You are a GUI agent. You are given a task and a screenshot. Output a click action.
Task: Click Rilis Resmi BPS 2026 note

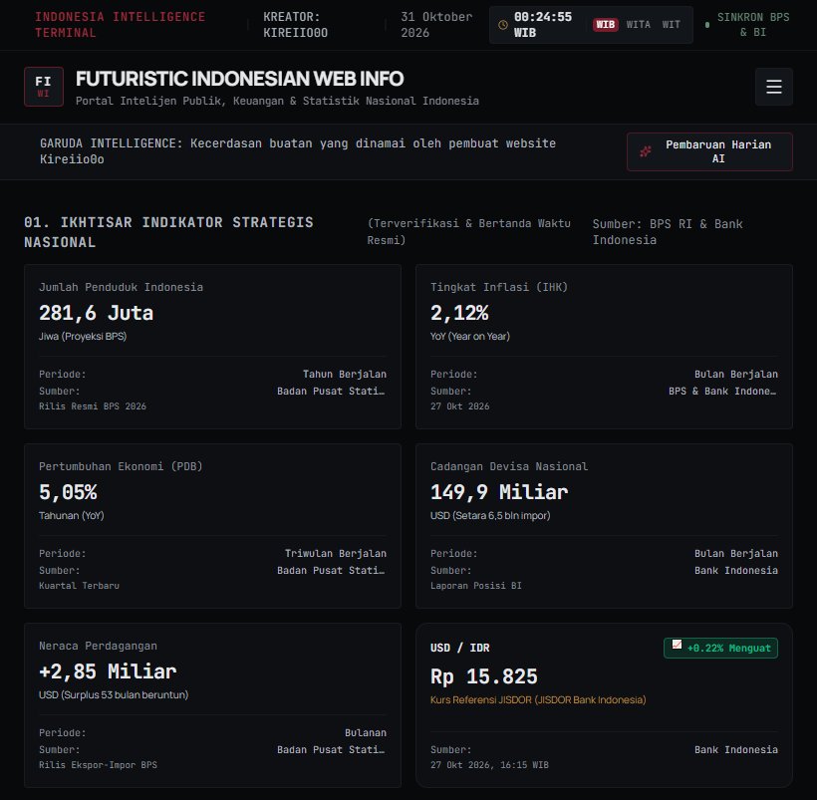coord(93,406)
